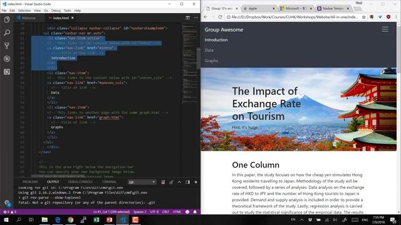Maximize the panel with the chevron up
This screenshot has width=401, height=225.
(179, 182)
